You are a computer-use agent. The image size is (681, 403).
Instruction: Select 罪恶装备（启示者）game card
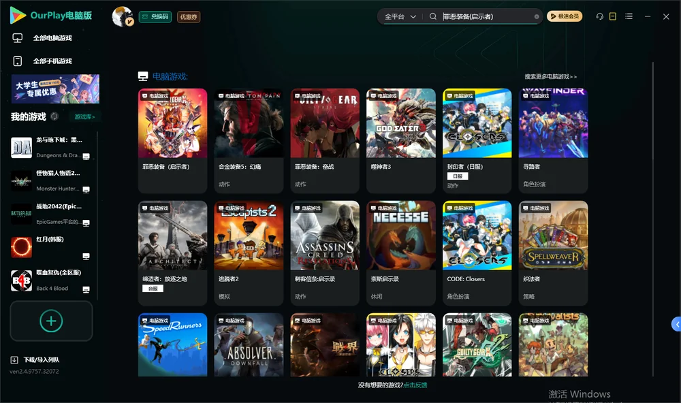pyautogui.click(x=172, y=141)
